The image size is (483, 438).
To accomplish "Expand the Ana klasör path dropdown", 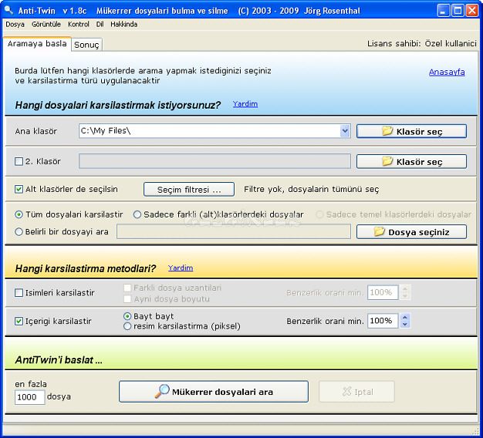I will [345, 131].
